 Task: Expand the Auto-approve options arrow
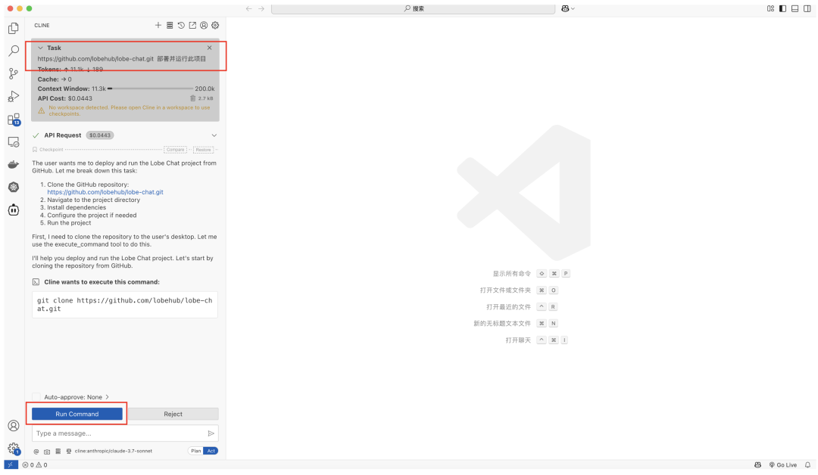point(107,397)
